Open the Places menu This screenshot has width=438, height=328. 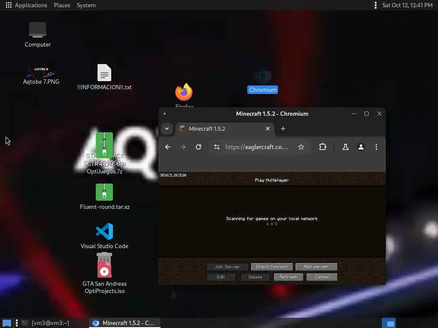pos(62,5)
